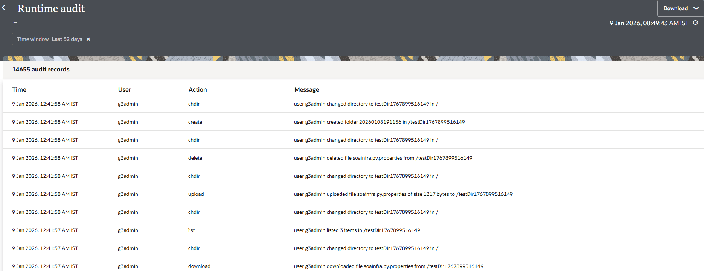
Task: Sort records by the Time column
Action: (19, 89)
